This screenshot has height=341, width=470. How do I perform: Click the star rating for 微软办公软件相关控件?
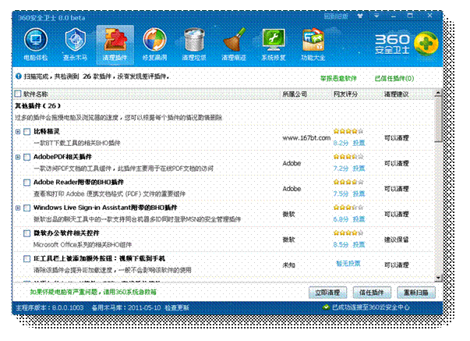point(348,233)
